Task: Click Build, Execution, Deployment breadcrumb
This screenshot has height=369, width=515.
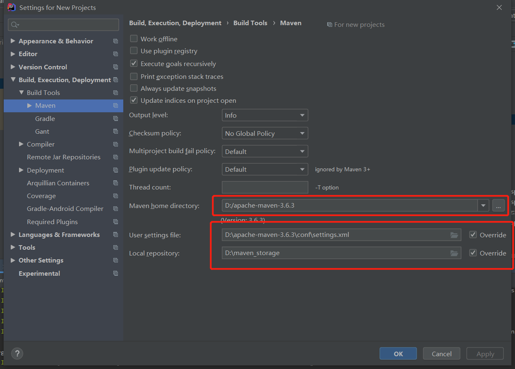Action: pos(175,23)
